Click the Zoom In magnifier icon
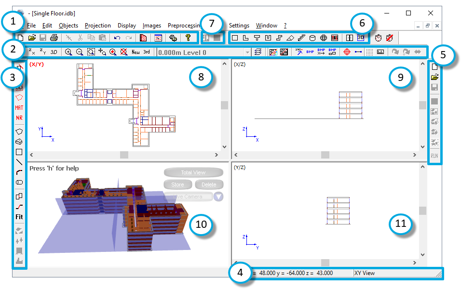 (x=68, y=52)
